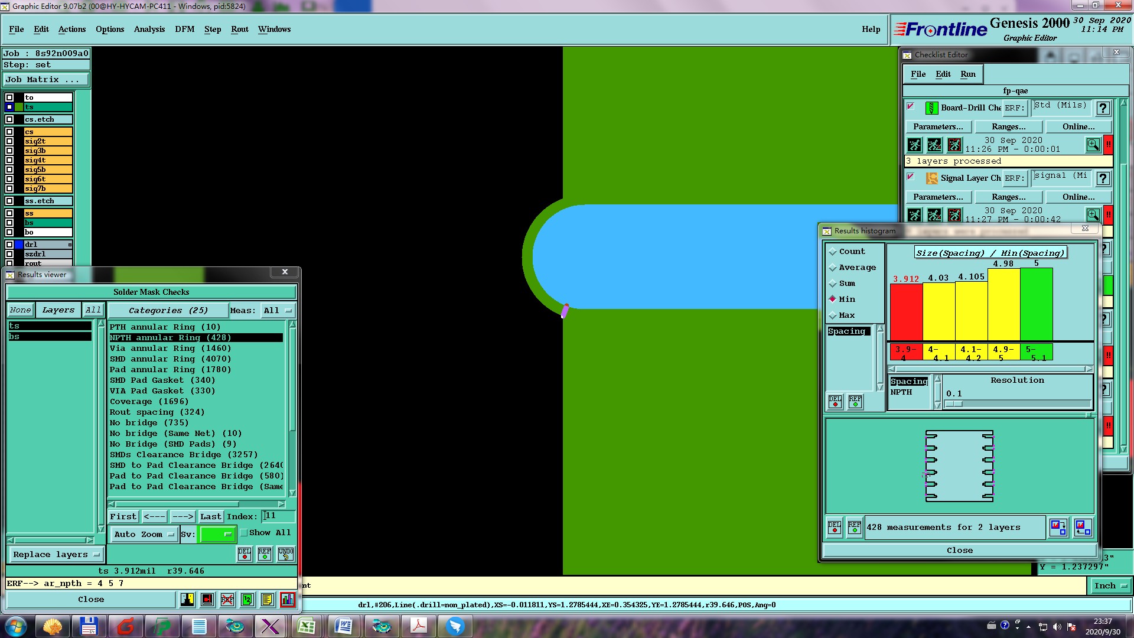This screenshot has height=638, width=1134.
Task: Open the histogram chart icon in Results viewer
Action: (288, 600)
